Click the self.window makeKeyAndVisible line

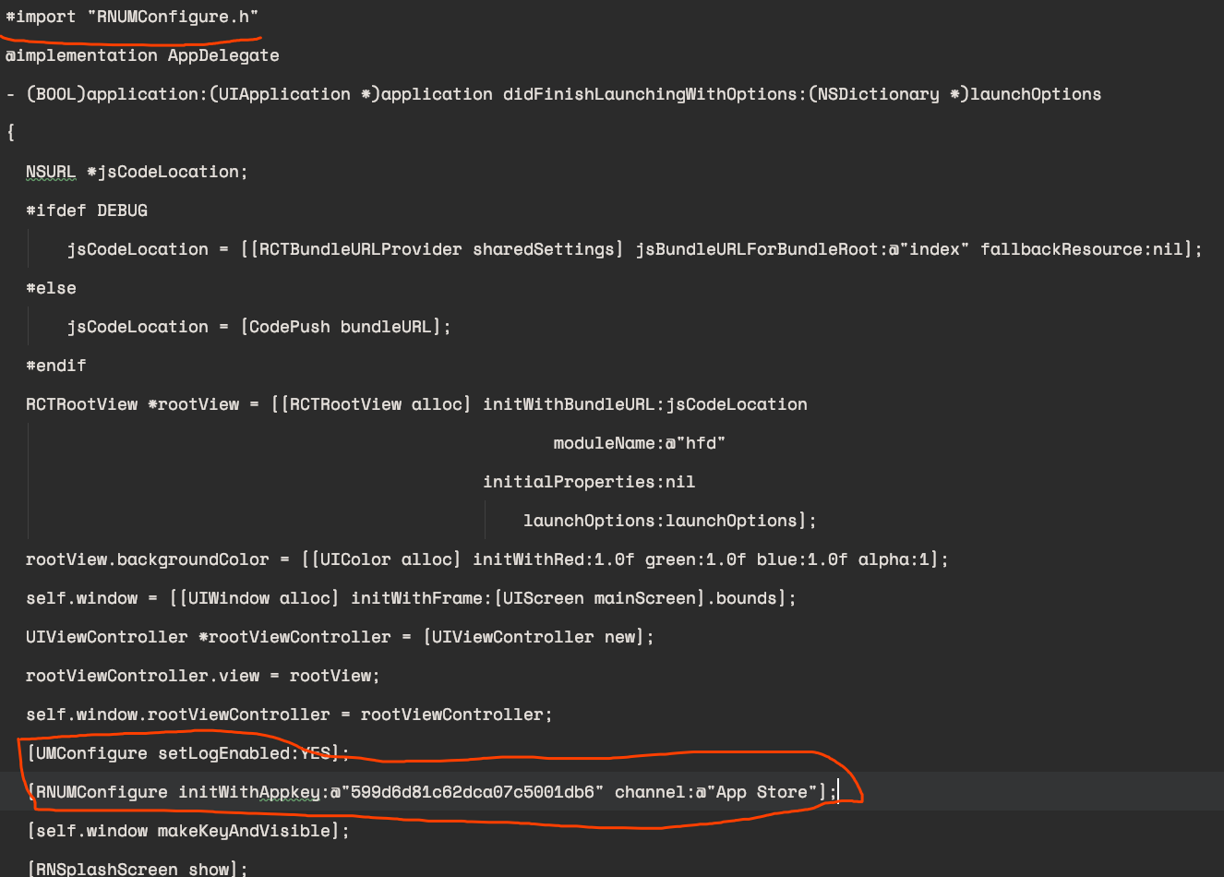coord(188,831)
